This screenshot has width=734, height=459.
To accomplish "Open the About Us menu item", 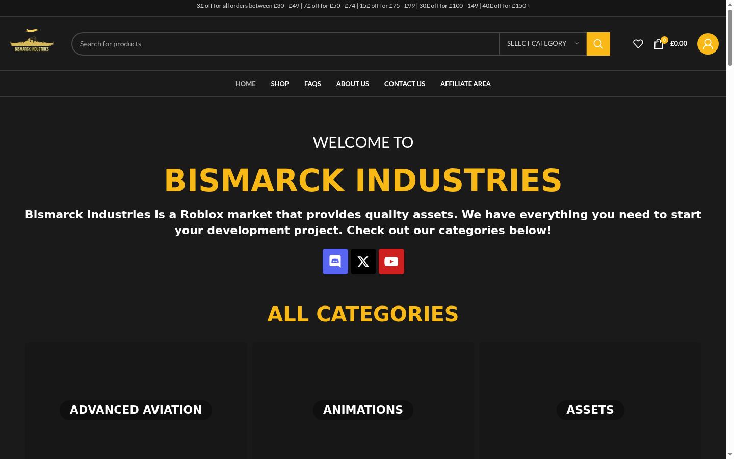I will pos(353,84).
